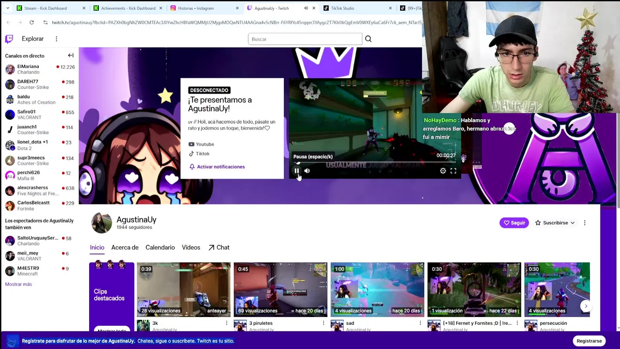Viewport: 620px width, 349px height.
Task: Open CarlosBelcastt Fortnite channel
Action: pyautogui.click(x=40, y=206)
